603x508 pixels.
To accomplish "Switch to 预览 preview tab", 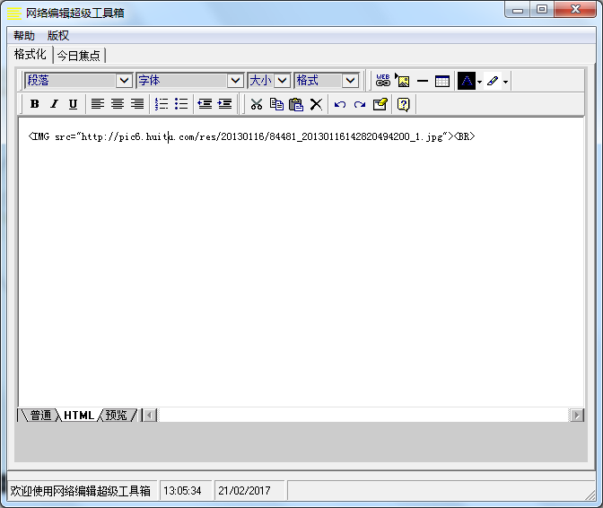I will pyautogui.click(x=116, y=416).
